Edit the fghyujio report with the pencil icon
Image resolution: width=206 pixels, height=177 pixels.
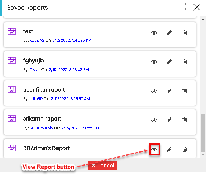tap(169, 62)
